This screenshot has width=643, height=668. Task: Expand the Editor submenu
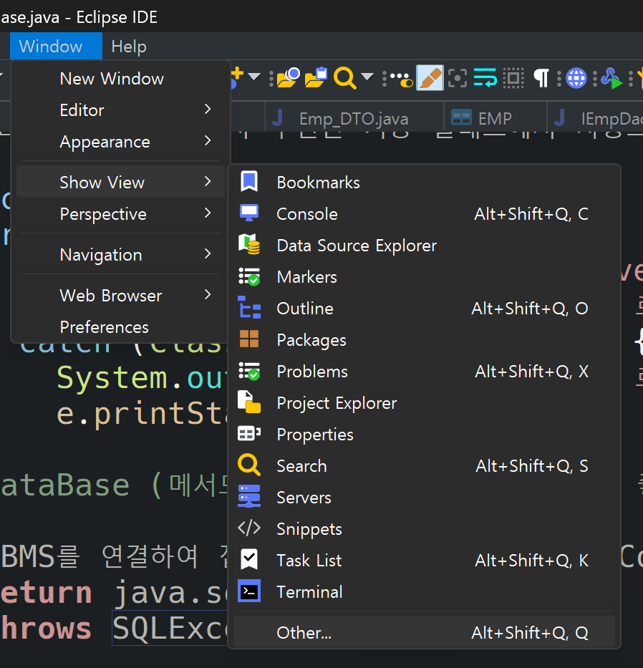tap(120, 110)
